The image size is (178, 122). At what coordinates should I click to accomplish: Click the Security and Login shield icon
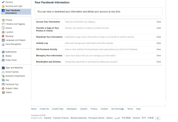coord(3,6)
